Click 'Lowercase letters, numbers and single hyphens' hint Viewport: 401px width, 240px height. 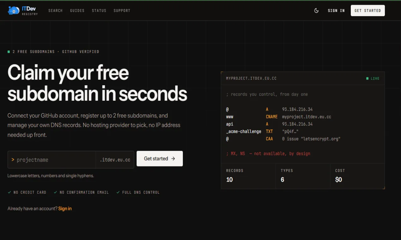[x=51, y=176]
